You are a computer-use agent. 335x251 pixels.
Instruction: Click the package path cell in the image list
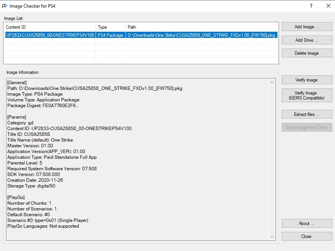[x=201, y=35]
